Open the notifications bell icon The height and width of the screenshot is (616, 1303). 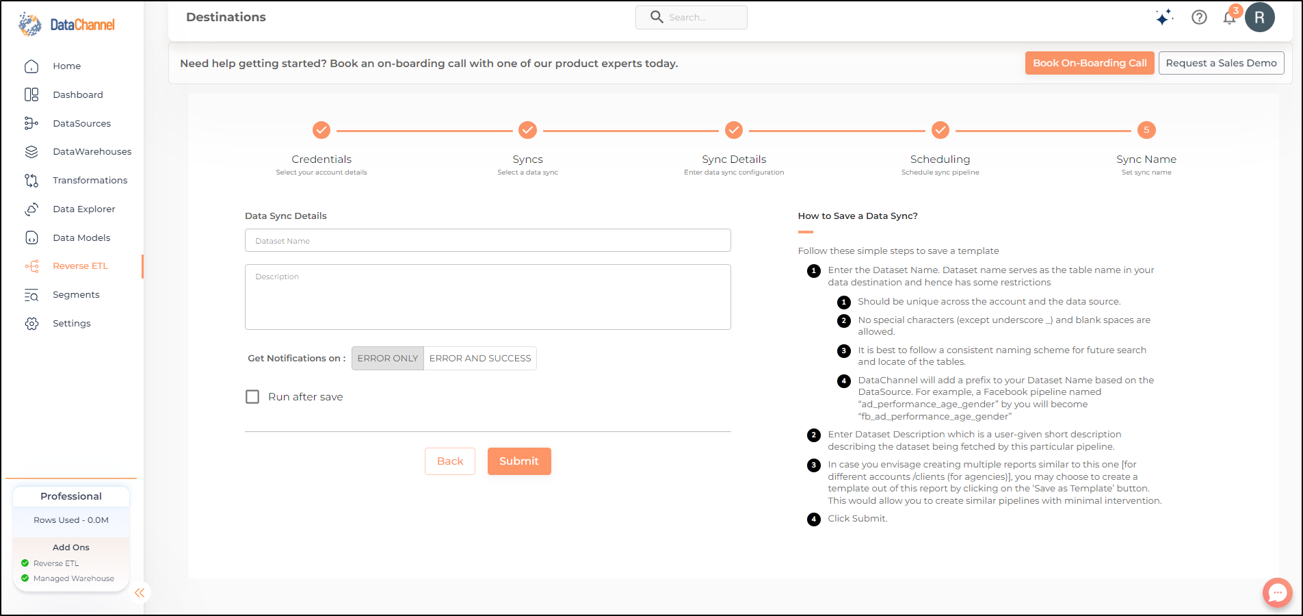point(1230,18)
